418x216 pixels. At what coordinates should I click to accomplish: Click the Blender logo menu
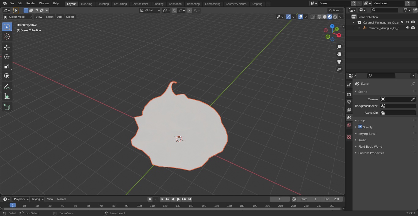pyautogui.click(x=5, y=3)
